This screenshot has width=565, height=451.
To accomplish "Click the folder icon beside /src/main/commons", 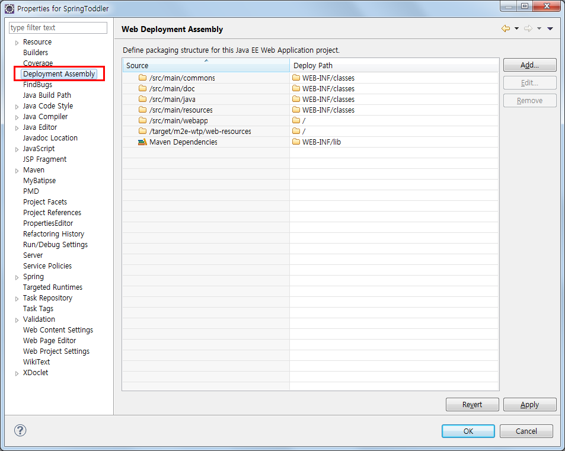I will (143, 78).
